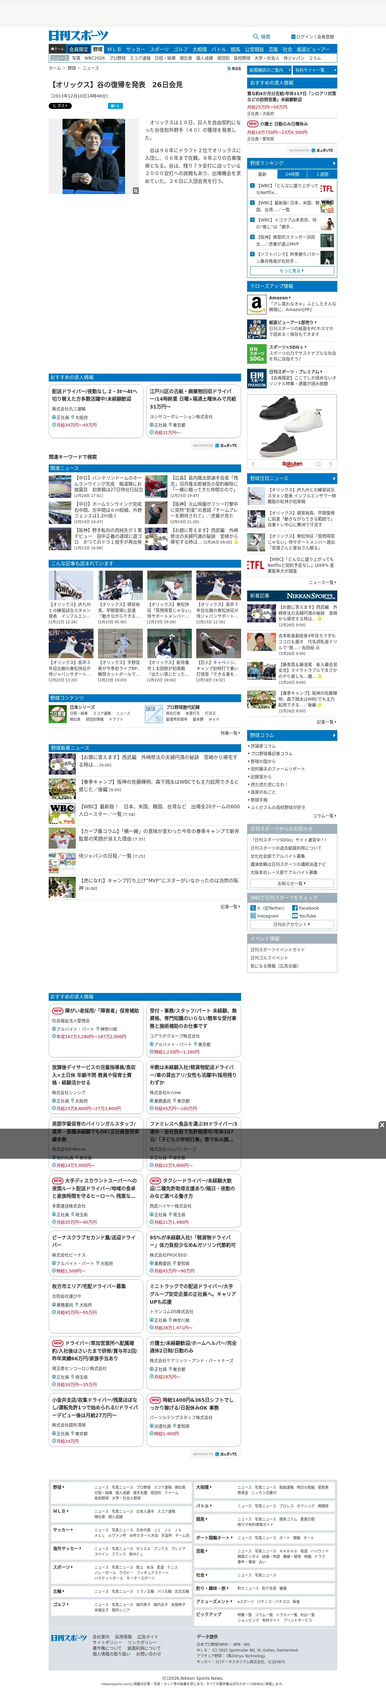The height and width of the screenshot is (1696, 386).
Task: Click the X (旧Twitter) icon in SNS box
Action: pyautogui.click(x=253, y=907)
